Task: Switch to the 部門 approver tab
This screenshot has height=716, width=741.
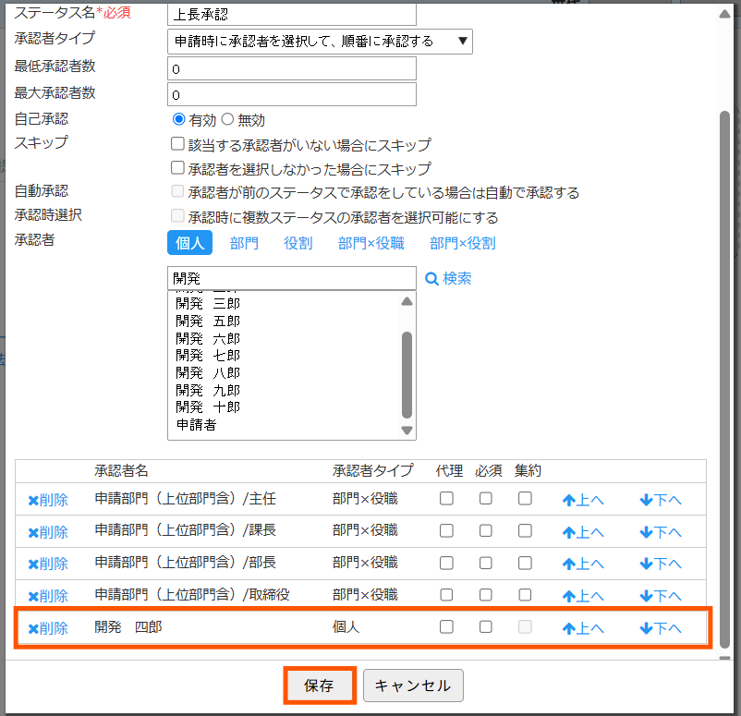Action: [x=244, y=243]
